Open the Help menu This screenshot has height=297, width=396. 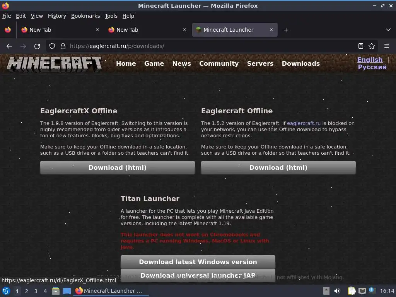coord(128,16)
